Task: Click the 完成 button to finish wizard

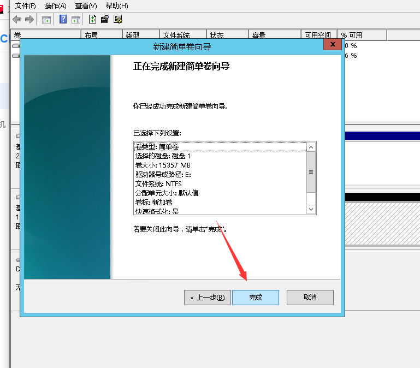Action: click(256, 298)
